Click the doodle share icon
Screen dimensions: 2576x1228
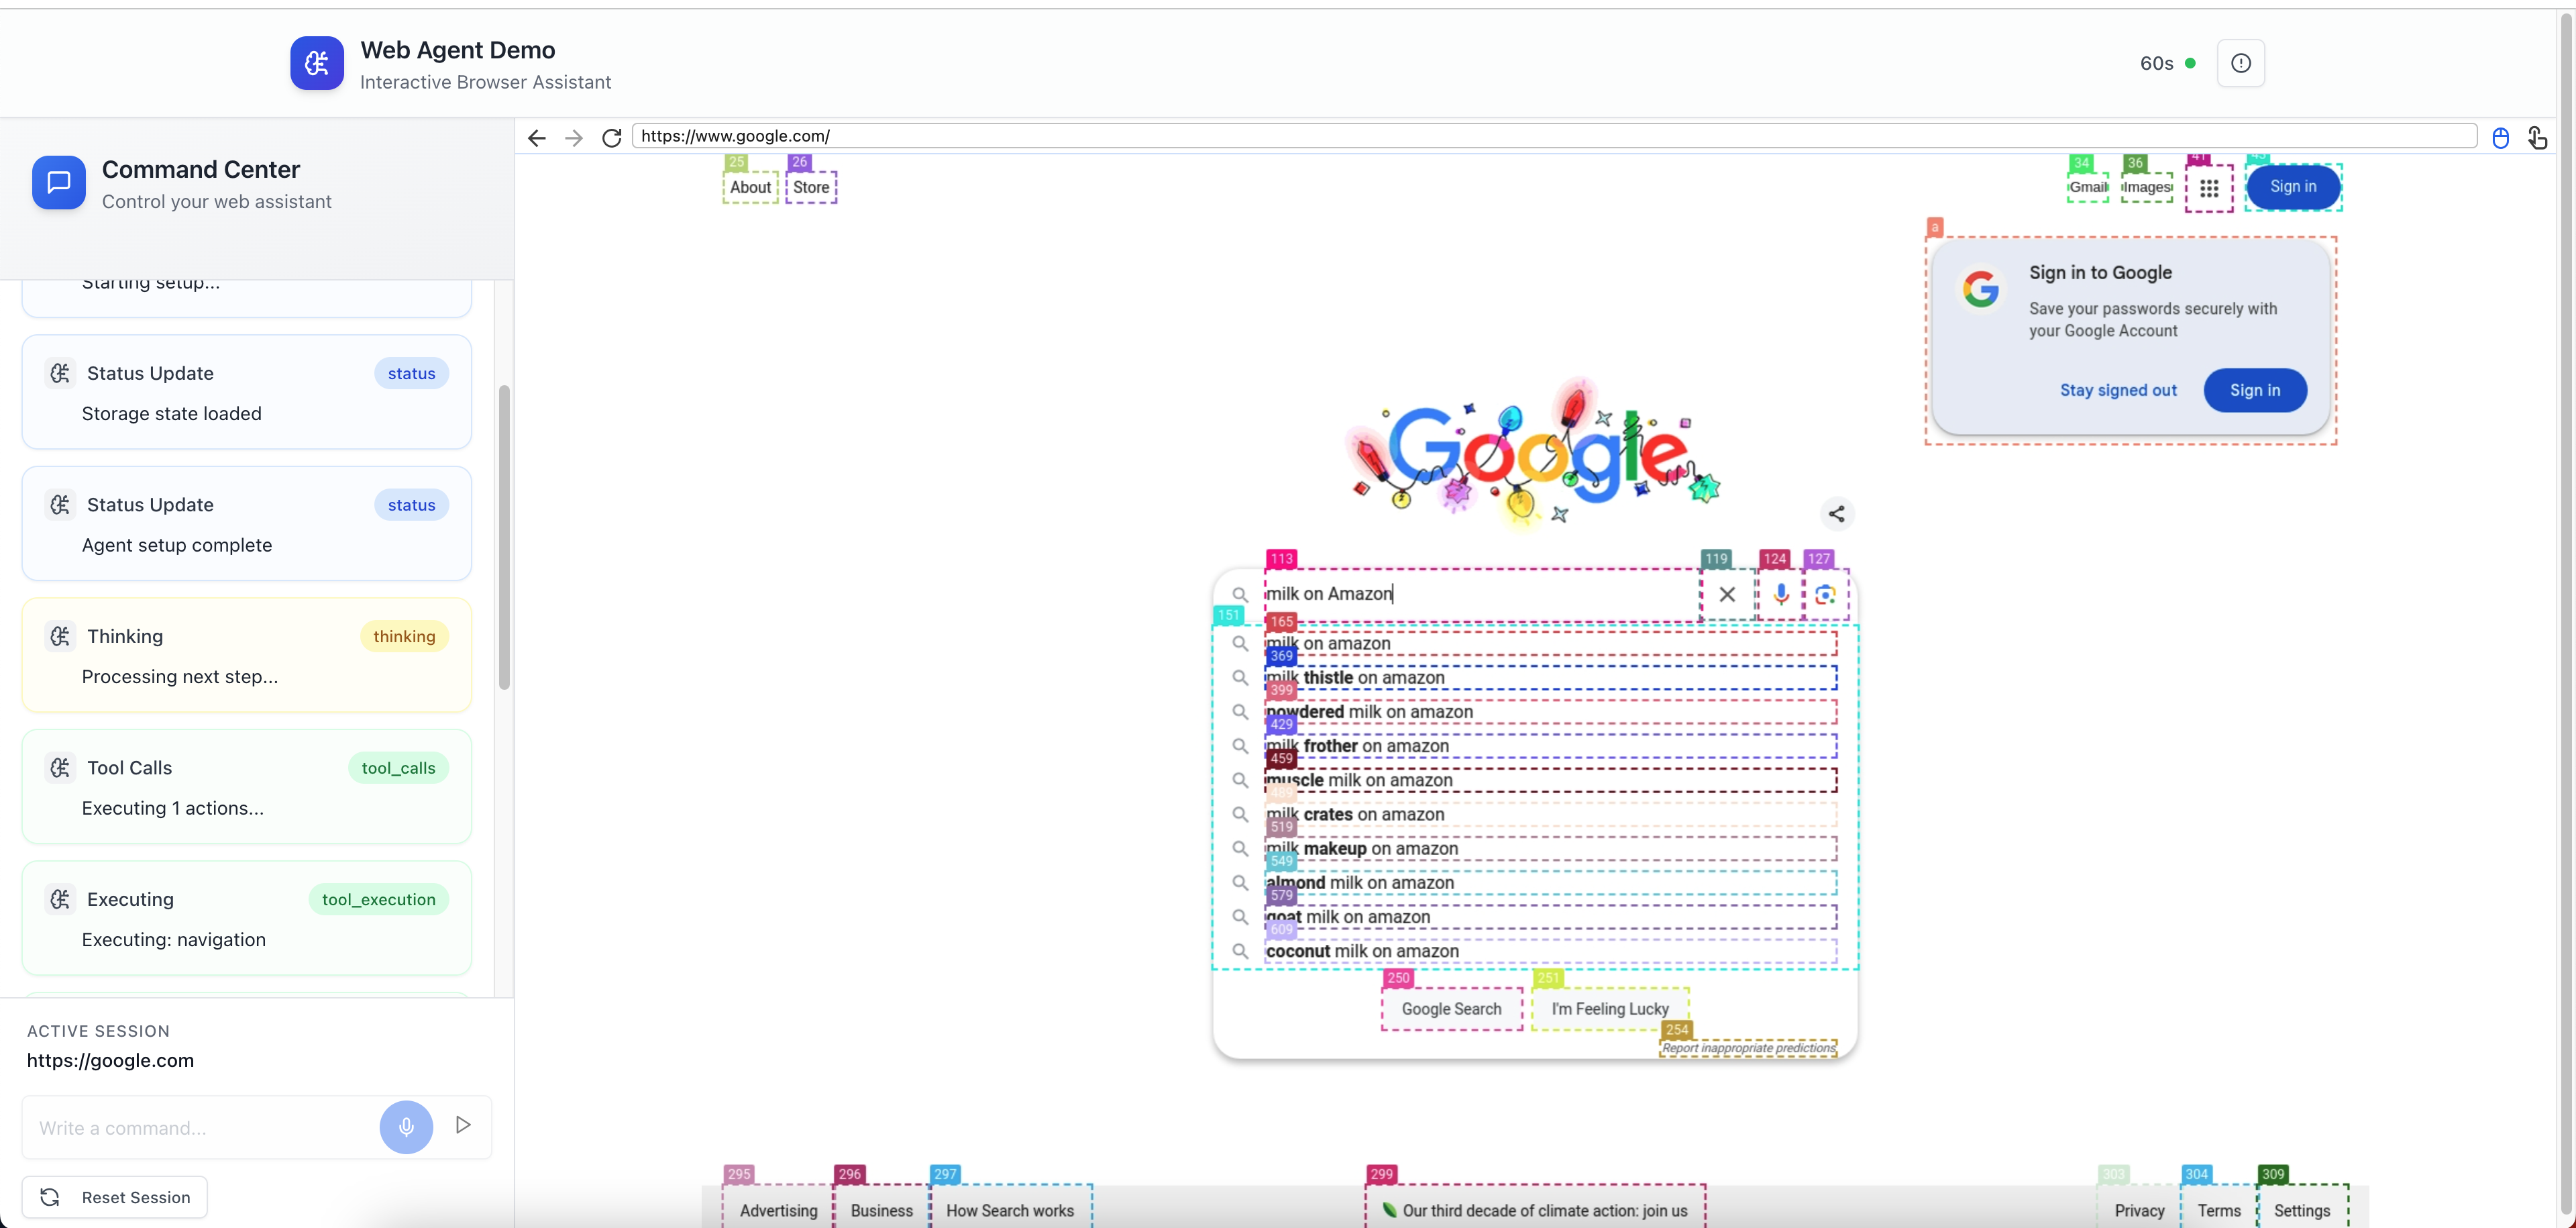[1837, 514]
